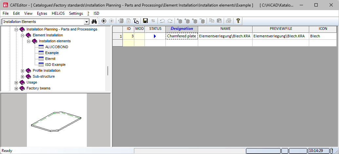
Task: Open the Settings menu
Action: tap(76, 13)
